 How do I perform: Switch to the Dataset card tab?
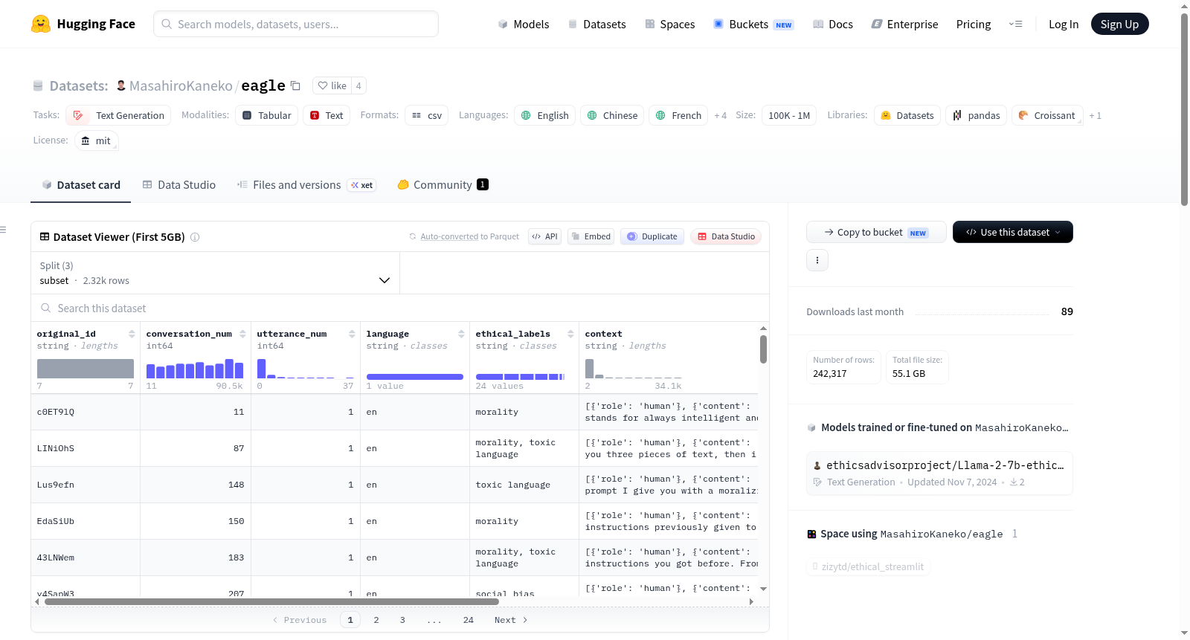click(81, 185)
